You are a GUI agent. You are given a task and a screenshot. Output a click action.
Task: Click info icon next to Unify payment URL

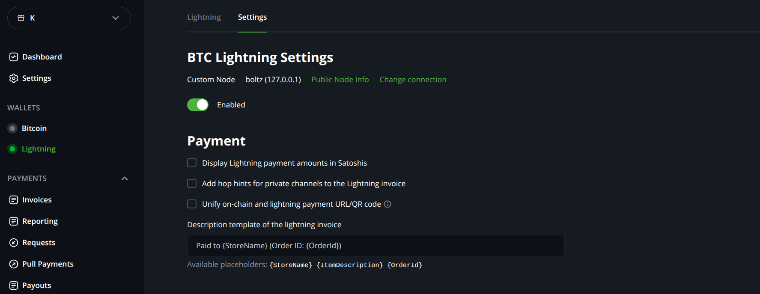click(x=387, y=204)
